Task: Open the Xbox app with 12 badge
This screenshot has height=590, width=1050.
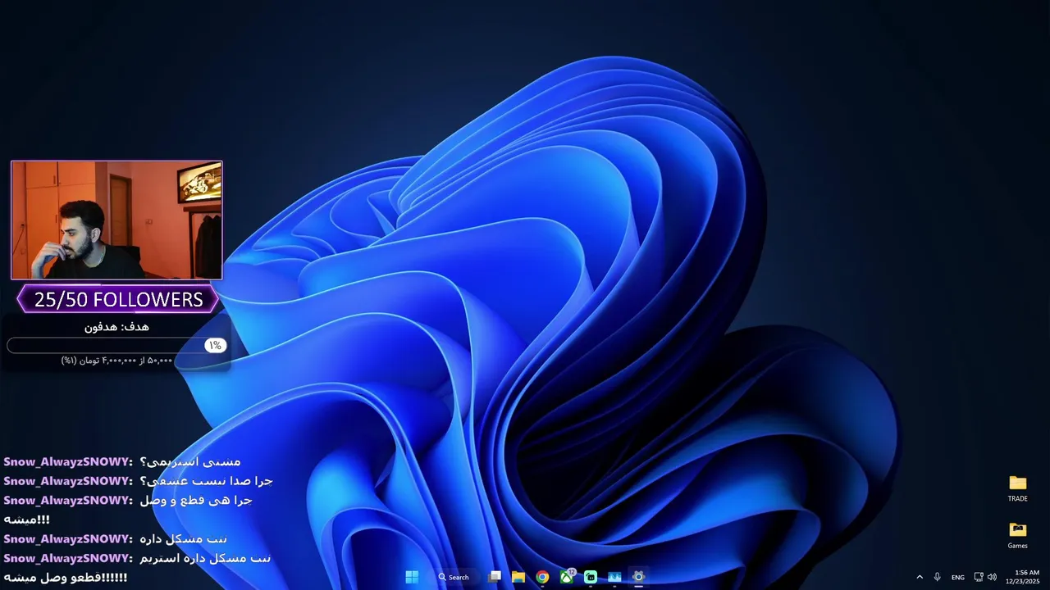Action: click(x=567, y=577)
